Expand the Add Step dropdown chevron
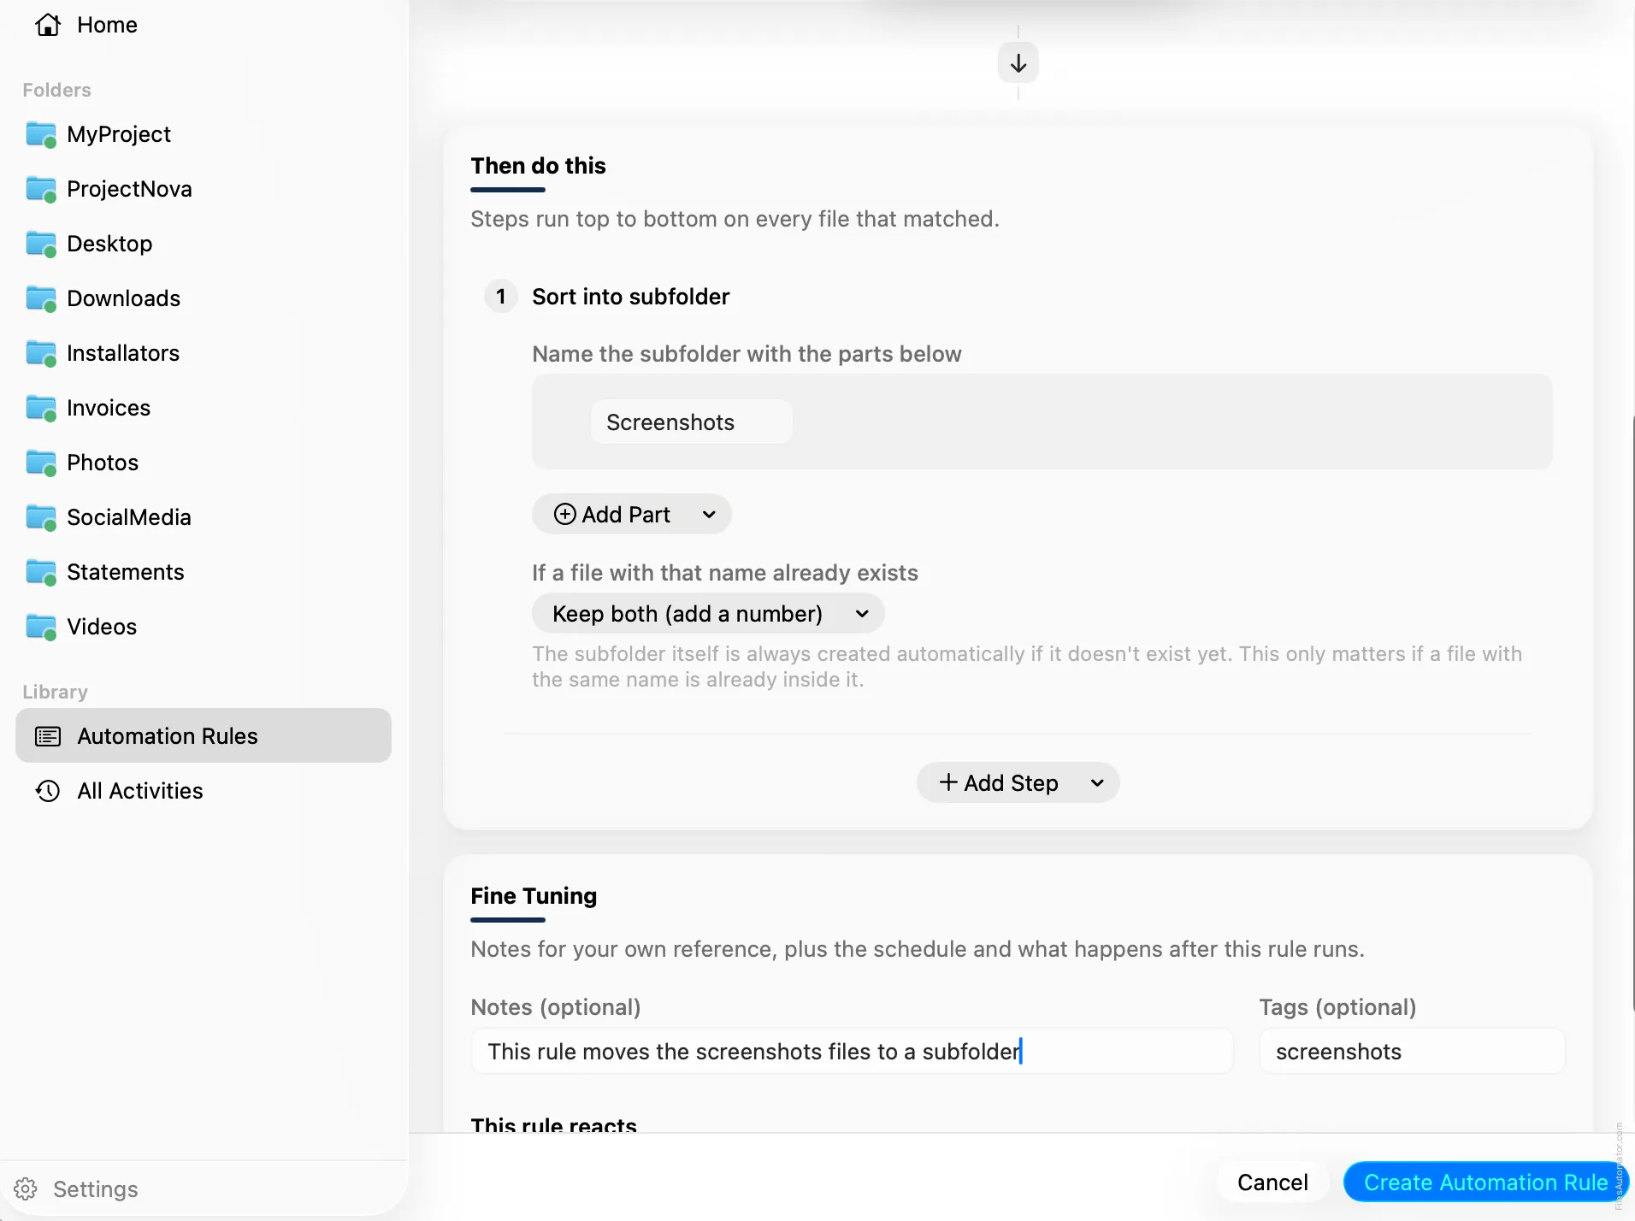 [1097, 782]
